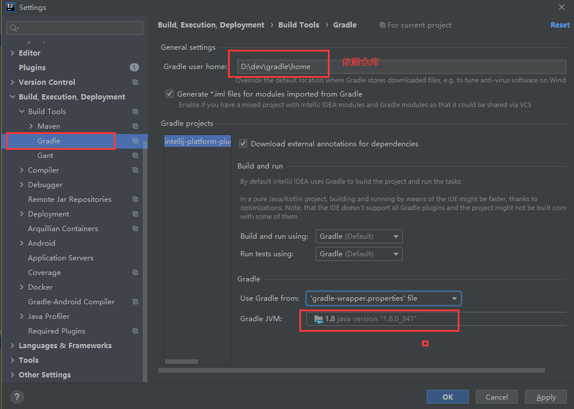Click project-level icon beside Maven
The image size is (574, 409).
point(135,126)
